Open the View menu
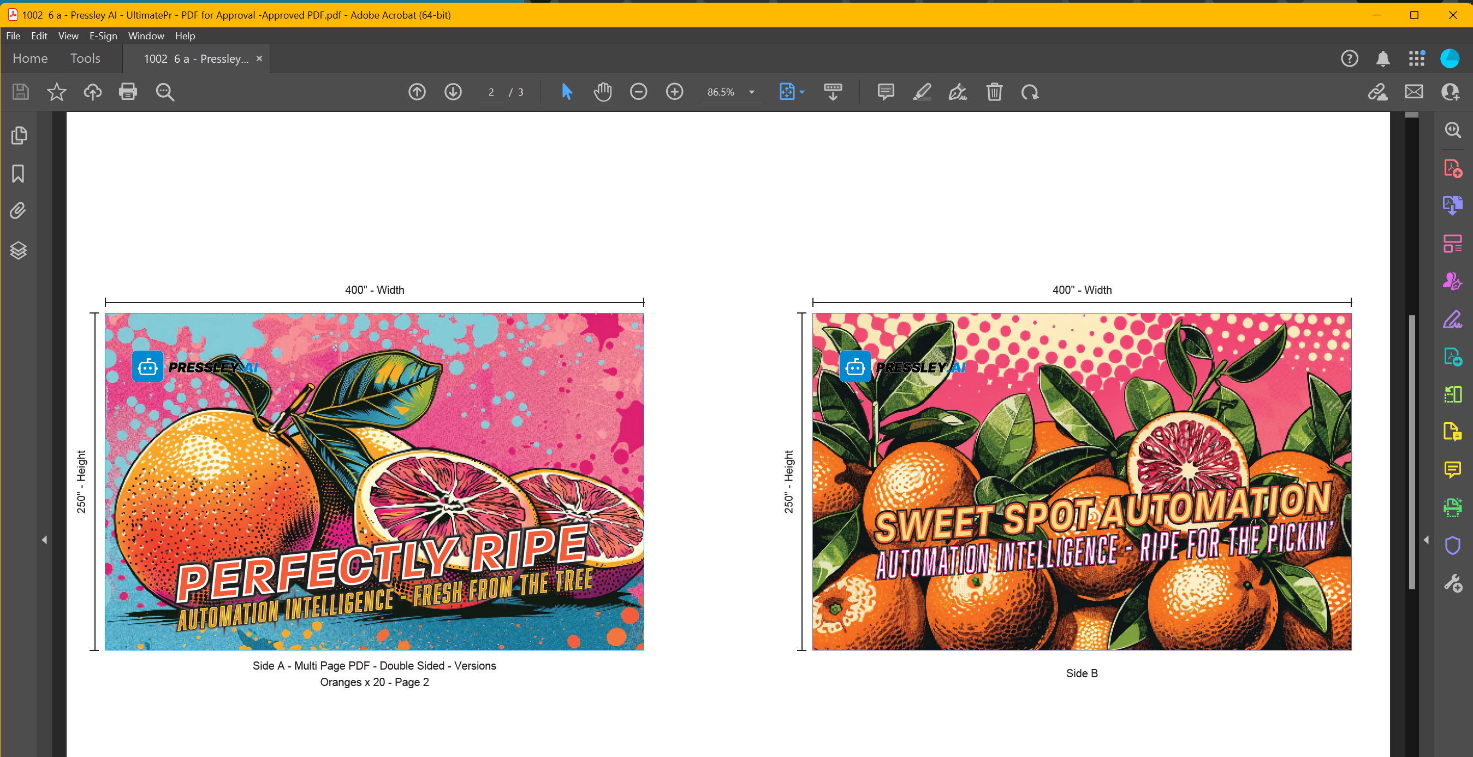The image size is (1473, 757). [x=68, y=36]
